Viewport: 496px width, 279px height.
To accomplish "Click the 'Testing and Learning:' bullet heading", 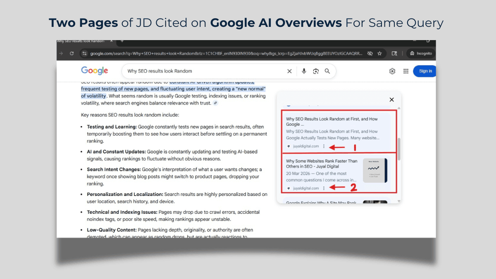I will point(112,127).
